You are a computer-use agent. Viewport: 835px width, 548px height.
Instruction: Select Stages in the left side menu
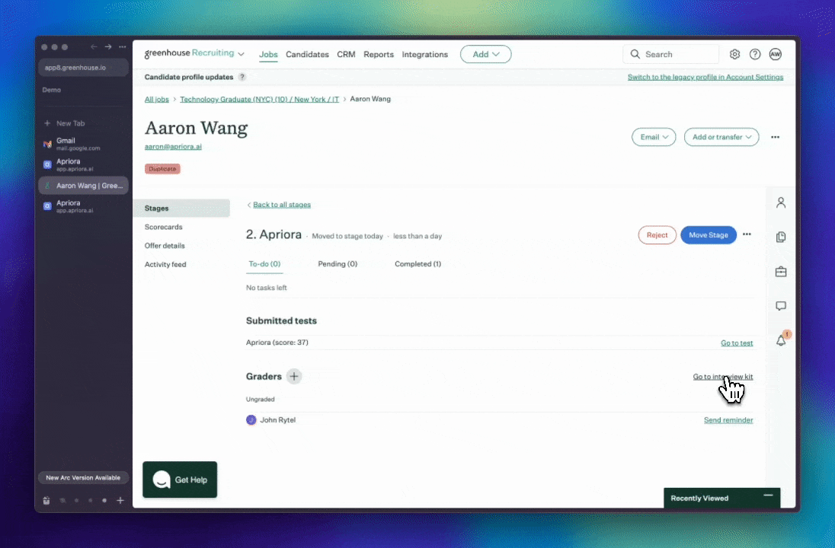tap(181, 208)
